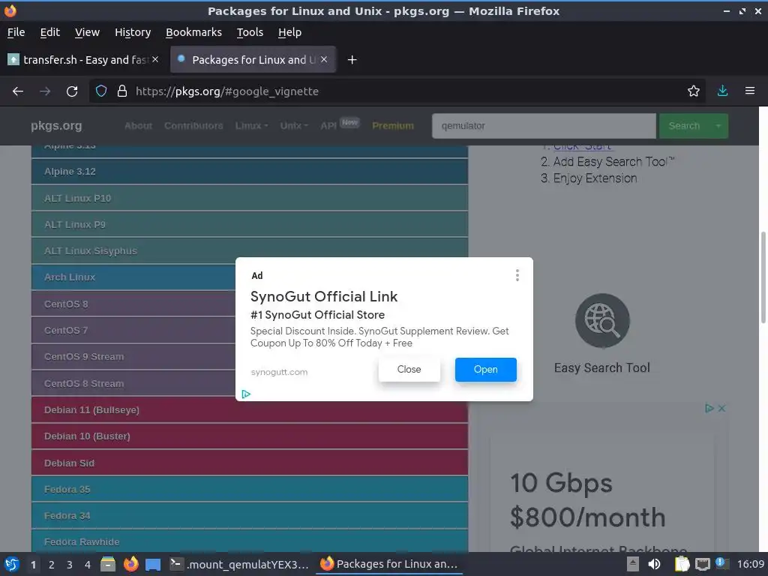
Task: Open the File menu
Action: coord(16,32)
